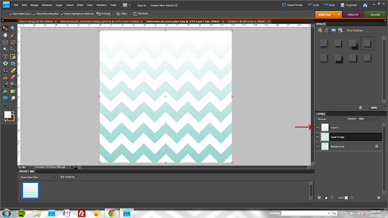
Task: Click the Redo button
Action: point(329,5)
